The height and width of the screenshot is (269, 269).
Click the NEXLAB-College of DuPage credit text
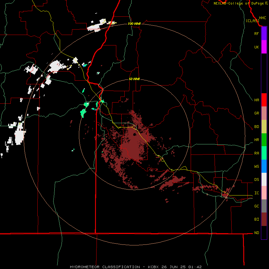239,3
